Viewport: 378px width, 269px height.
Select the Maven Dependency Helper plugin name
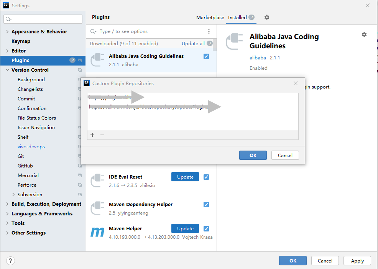coord(141,204)
